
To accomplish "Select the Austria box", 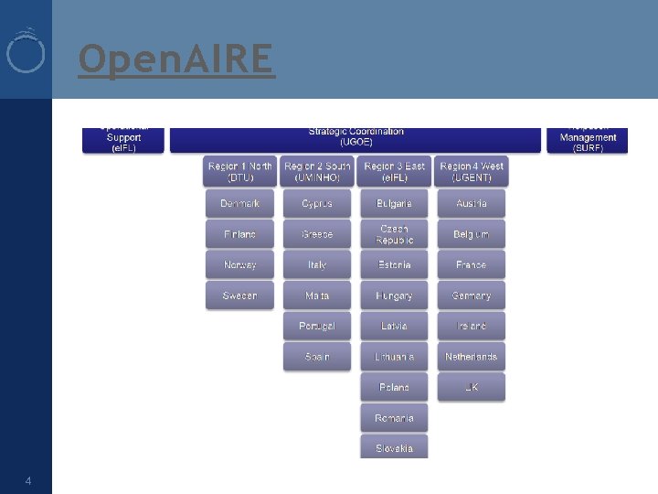I will click(x=472, y=203).
